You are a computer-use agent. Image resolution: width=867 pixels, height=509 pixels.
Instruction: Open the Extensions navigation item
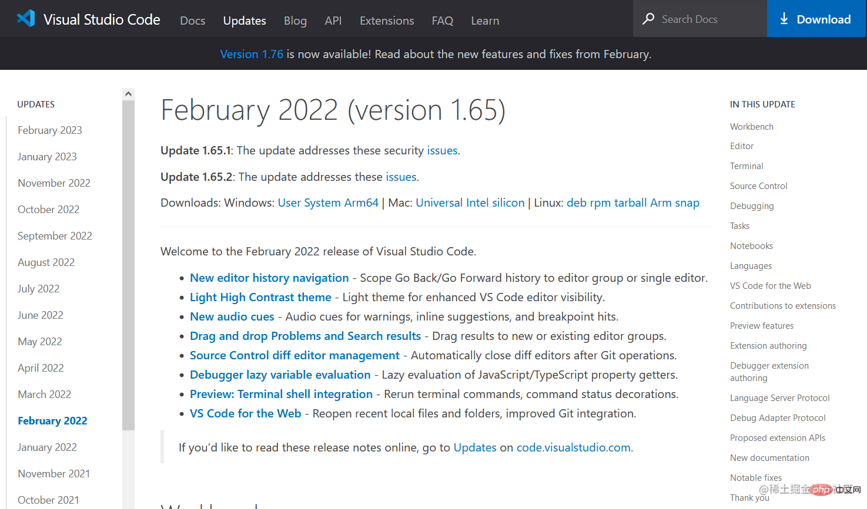[386, 21]
